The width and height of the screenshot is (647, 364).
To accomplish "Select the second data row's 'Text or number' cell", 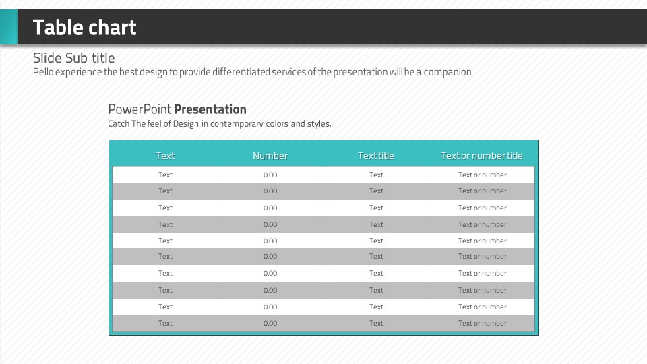I will [x=482, y=191].
